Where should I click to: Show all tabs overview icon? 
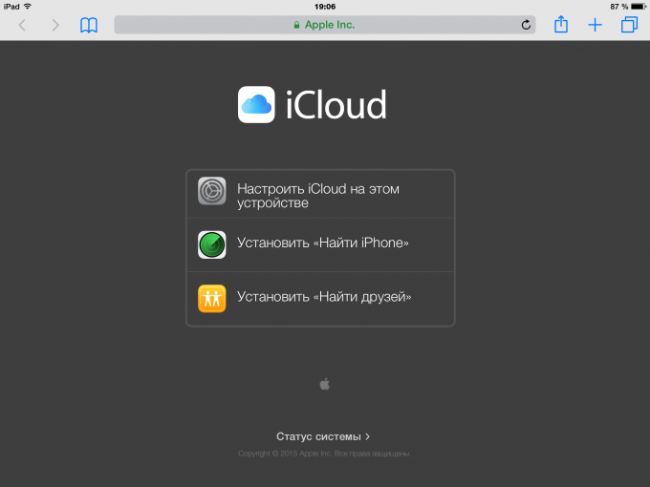coord(629,25)
